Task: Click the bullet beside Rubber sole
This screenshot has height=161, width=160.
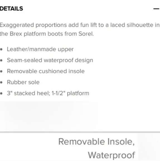Action: [x=1, y=82]
